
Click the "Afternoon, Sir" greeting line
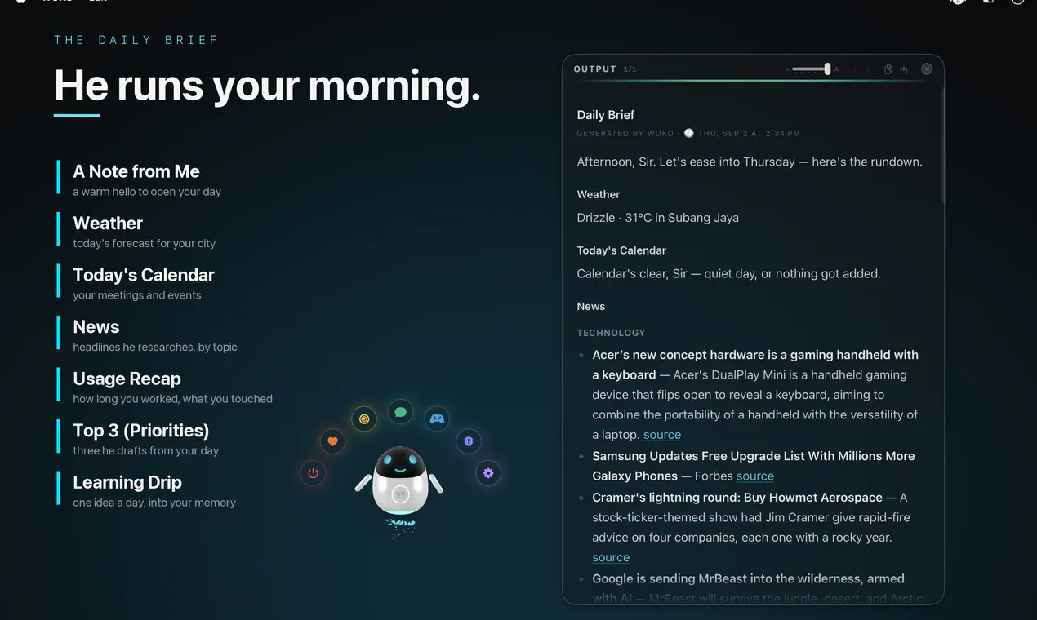click(x=750, y=162)
